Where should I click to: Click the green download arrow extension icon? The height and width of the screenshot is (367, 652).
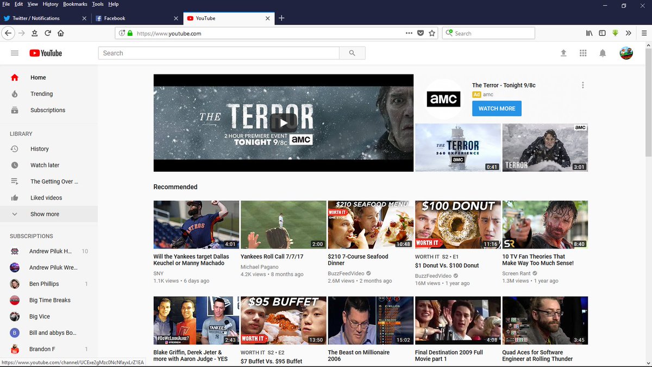[615, 33]
